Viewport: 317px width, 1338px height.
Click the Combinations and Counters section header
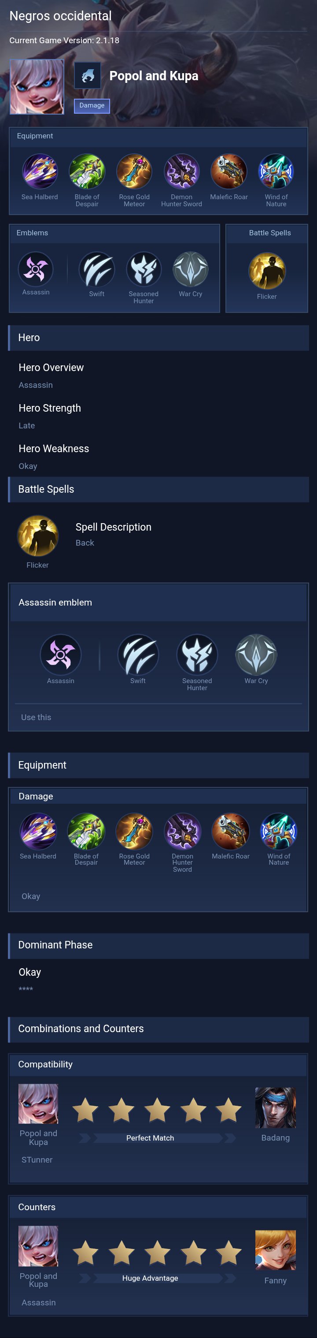point(158,1029)
